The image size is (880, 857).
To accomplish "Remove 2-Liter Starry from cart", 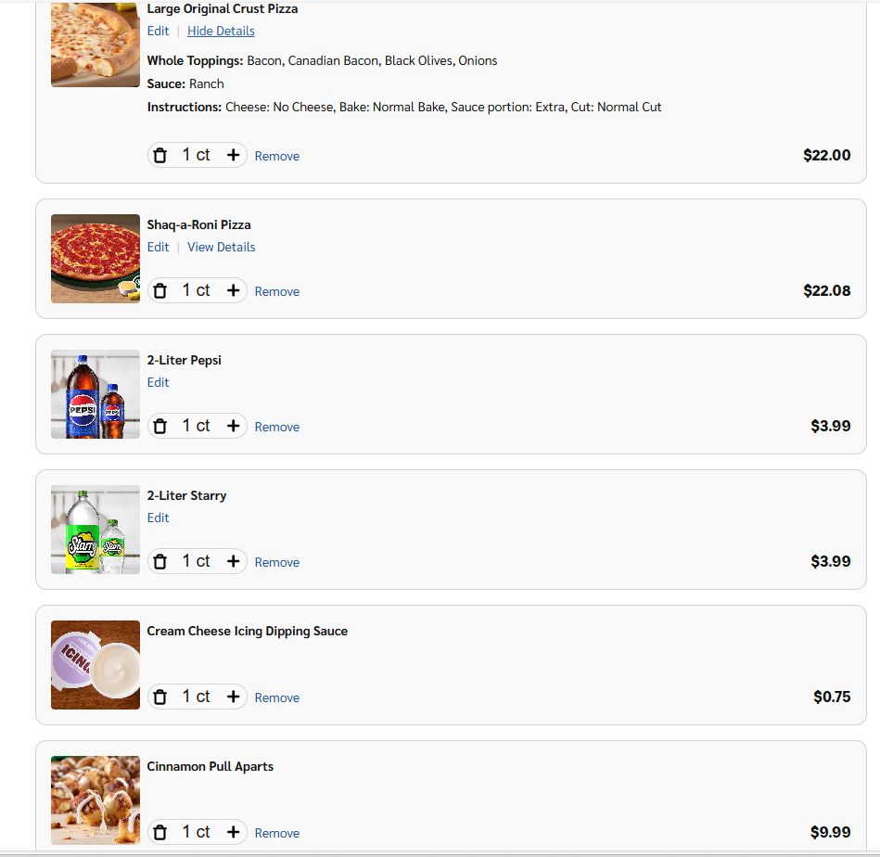I will [277, 562].
